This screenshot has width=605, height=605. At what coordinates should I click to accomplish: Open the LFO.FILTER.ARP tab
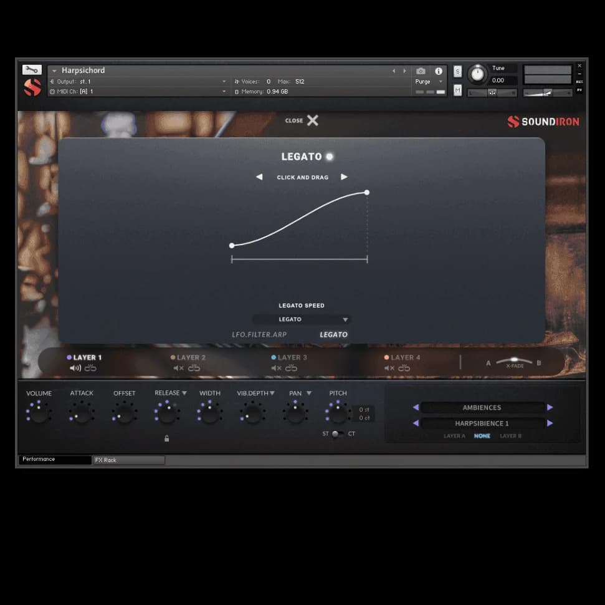coord(259,335)
